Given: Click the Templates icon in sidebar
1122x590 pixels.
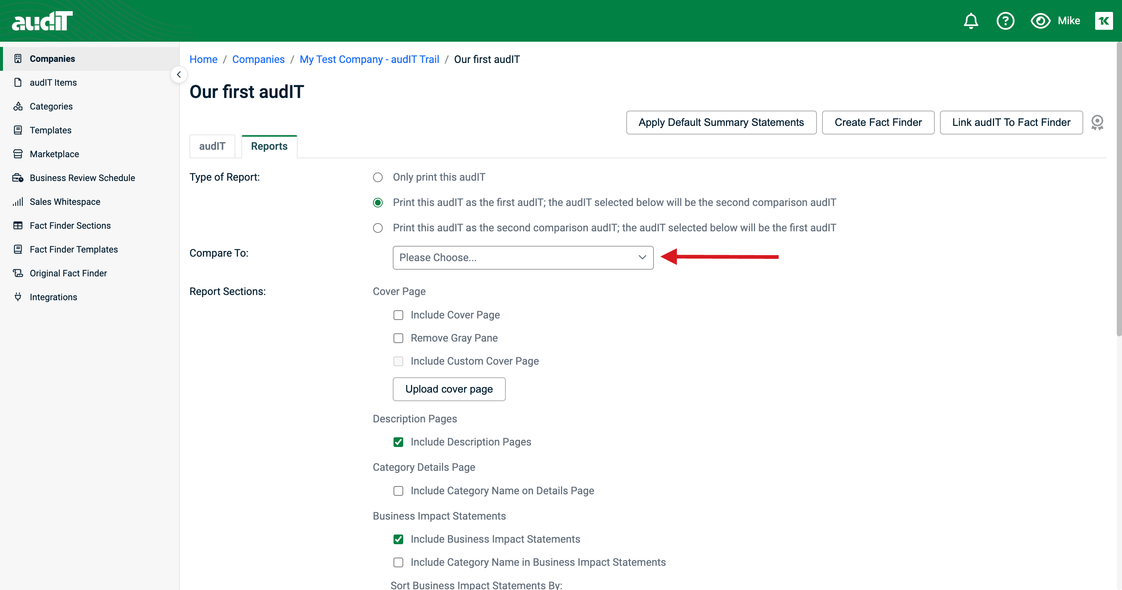Looking at the screenshot, I should pyautogui.click(x=18, y=130).
